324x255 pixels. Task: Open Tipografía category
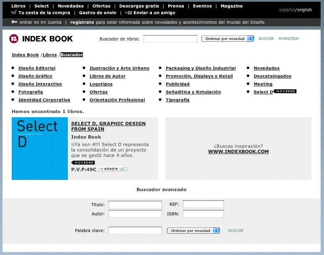(x=177, y=100)
